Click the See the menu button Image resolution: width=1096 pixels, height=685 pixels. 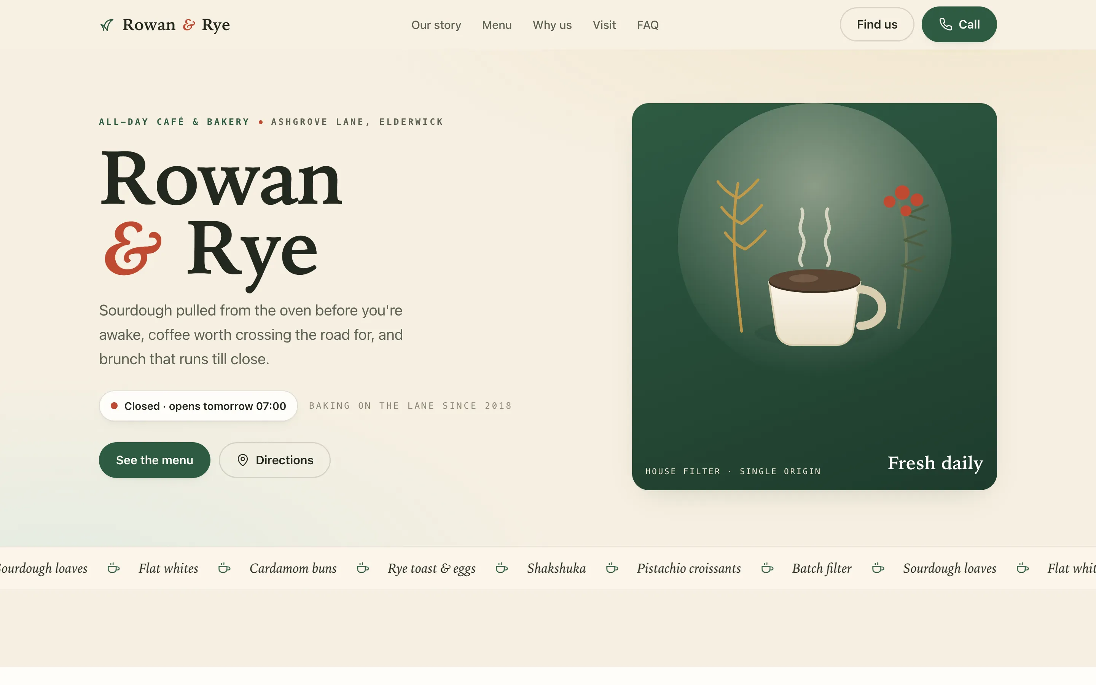pos(155,460)
